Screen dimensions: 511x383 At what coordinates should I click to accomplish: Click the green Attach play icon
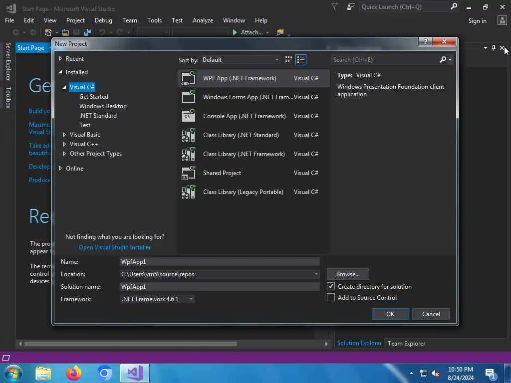(x=235, y=32)
